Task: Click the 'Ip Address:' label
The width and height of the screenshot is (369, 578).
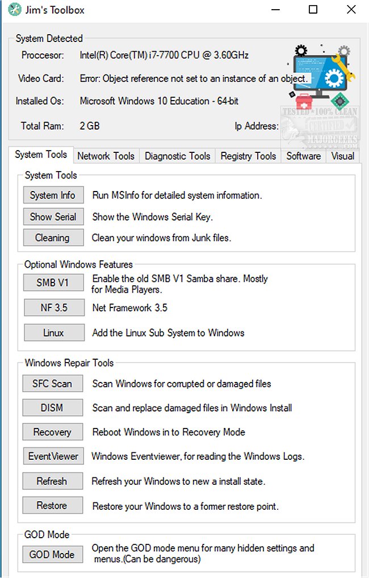Action: (x=257, y=126)
